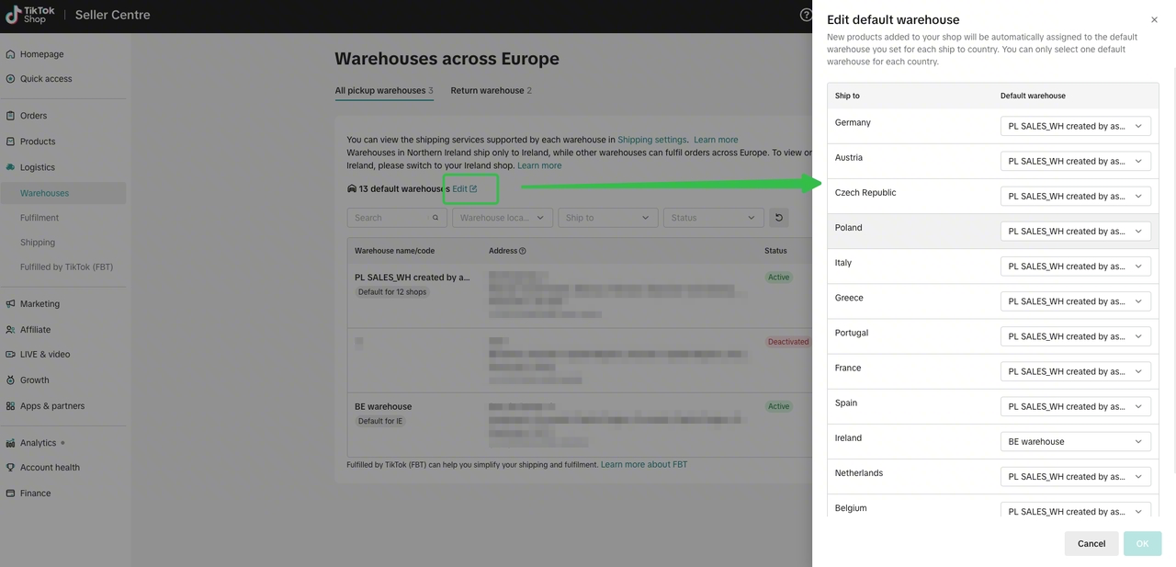
Task: Open the Shipping settings link
Action: 652,140
